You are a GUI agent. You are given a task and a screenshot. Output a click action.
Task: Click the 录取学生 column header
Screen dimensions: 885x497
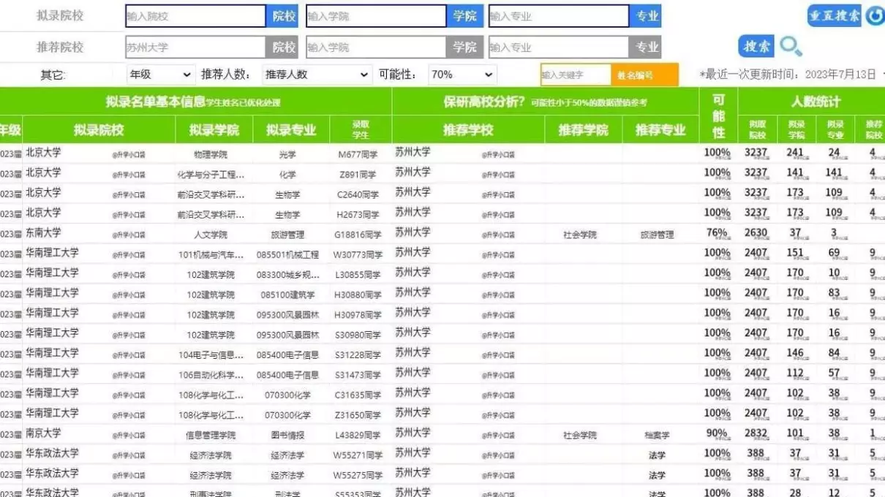tap(361, 130)
